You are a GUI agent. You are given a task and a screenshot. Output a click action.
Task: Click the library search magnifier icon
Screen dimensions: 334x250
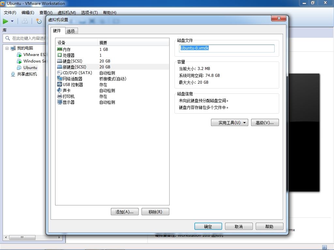pyautogui.click(x=8, y=38)
